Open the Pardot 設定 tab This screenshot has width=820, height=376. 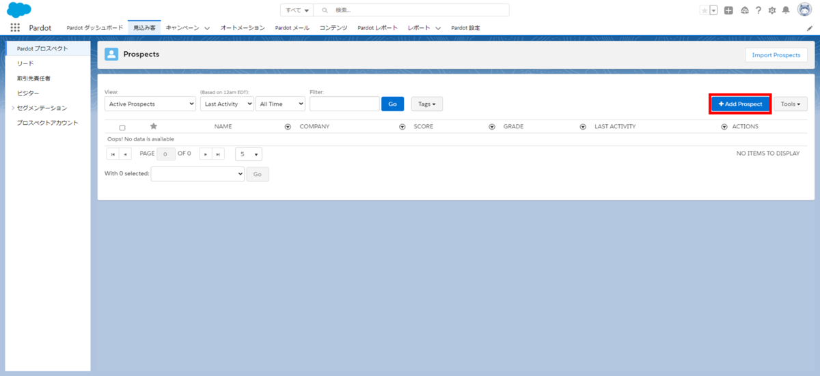point(465,28)
